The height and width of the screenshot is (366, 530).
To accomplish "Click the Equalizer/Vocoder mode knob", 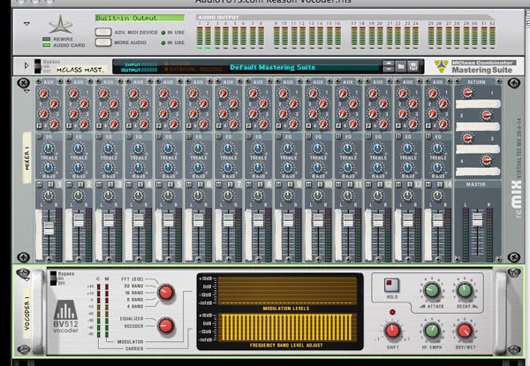I will pyautogui.click(x=166, y=325).
